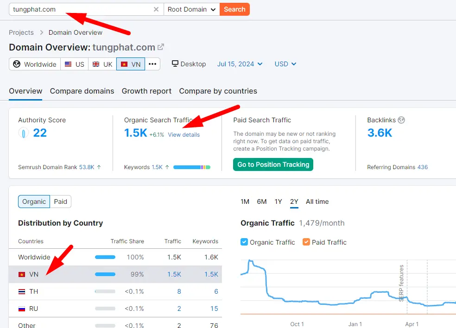Click Organic Search Traffic 1.5K value

(x=135, y=133)
